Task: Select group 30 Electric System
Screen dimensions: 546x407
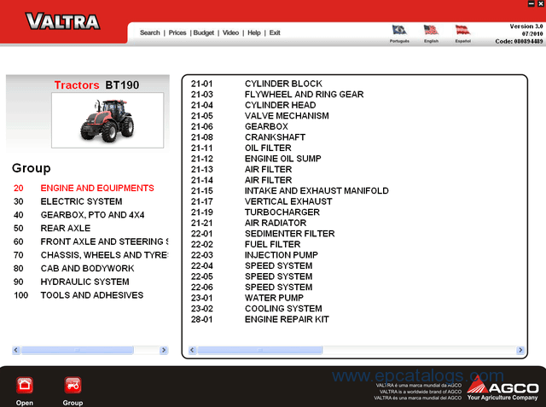Action: click(68, 201)
